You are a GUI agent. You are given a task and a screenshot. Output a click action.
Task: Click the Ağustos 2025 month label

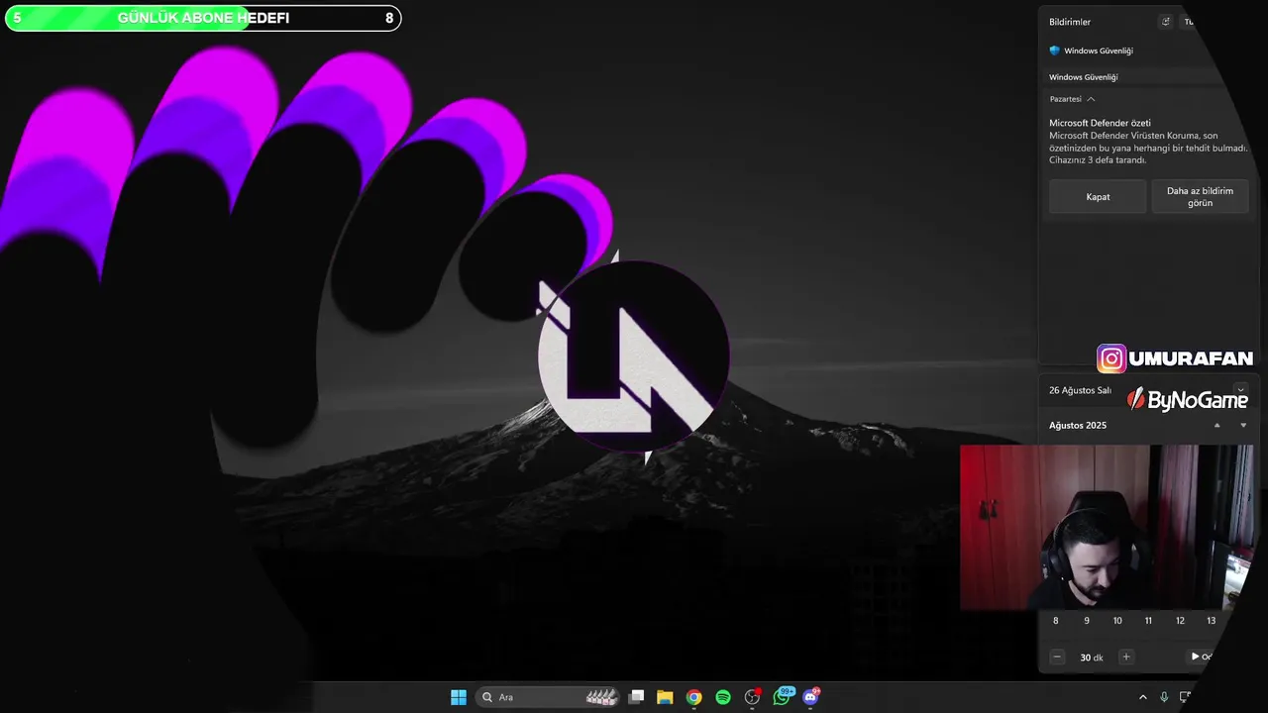coord(1078,425)
